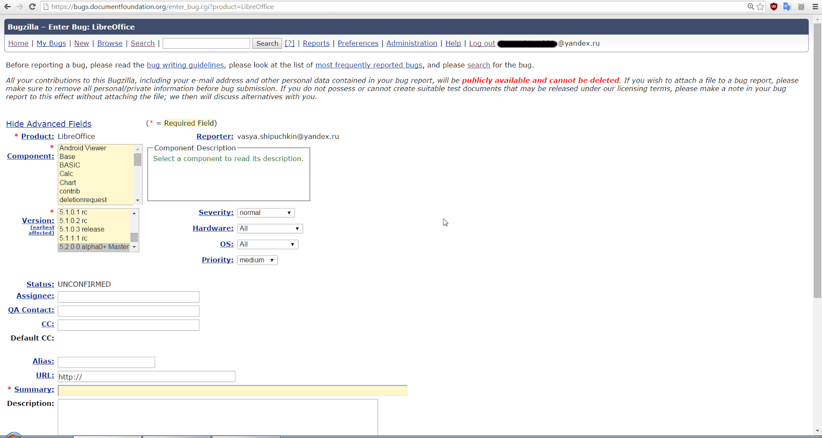Image resolution: width=822 pixels, height=438 pixels.
Task: Select version 5.1.1.1 rc
Action: point(94,238)
